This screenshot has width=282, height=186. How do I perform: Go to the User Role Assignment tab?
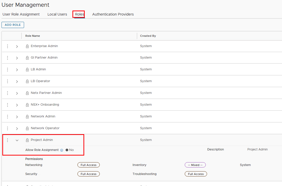(x=21, y=14)
